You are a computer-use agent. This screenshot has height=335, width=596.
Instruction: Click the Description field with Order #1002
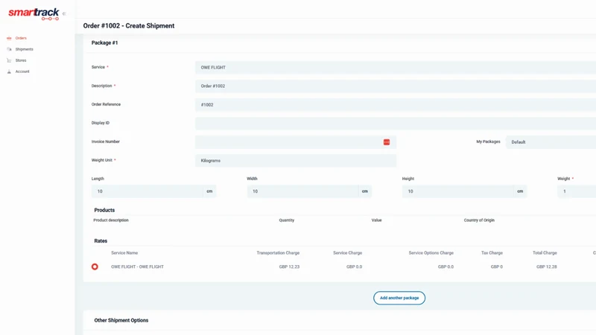pos(396,86)
